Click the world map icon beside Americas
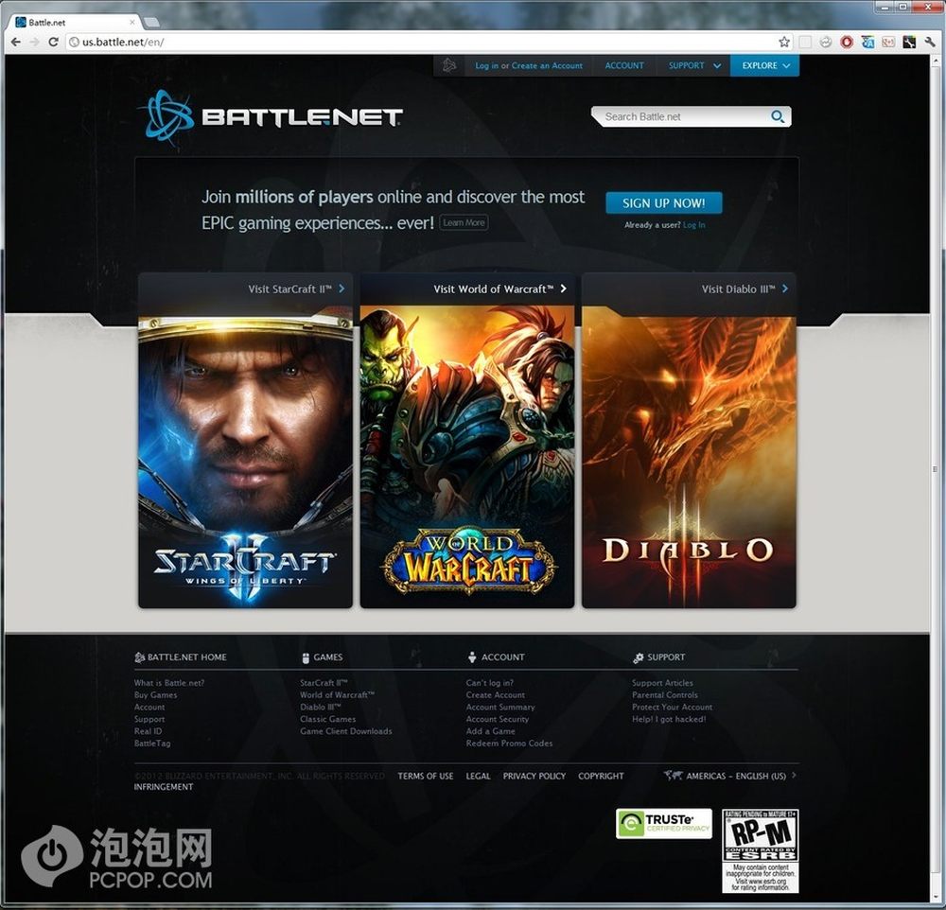This screenshot has width=946, height=910. (x=673, y=776)
